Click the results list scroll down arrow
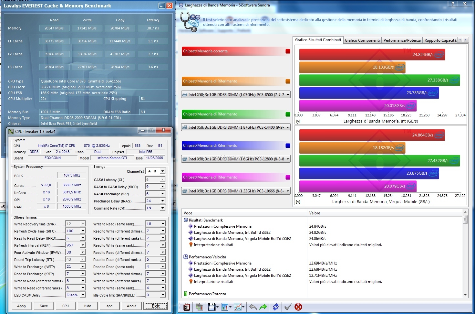The height and width of the screenshot is (314, 475). point(465,295)
